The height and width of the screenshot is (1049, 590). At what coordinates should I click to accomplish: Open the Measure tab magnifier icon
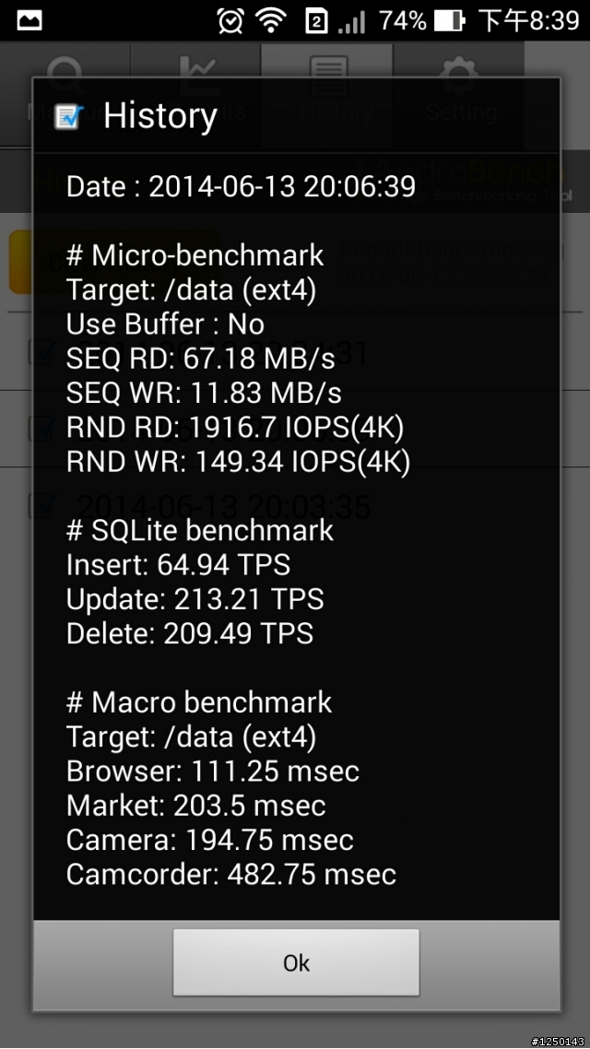coord(65,67)
